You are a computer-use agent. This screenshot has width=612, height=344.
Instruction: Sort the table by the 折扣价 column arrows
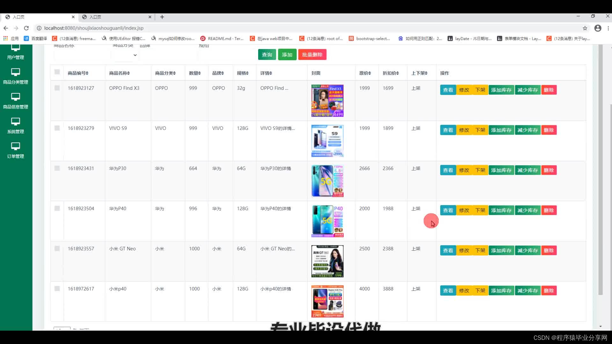point(397,73)
